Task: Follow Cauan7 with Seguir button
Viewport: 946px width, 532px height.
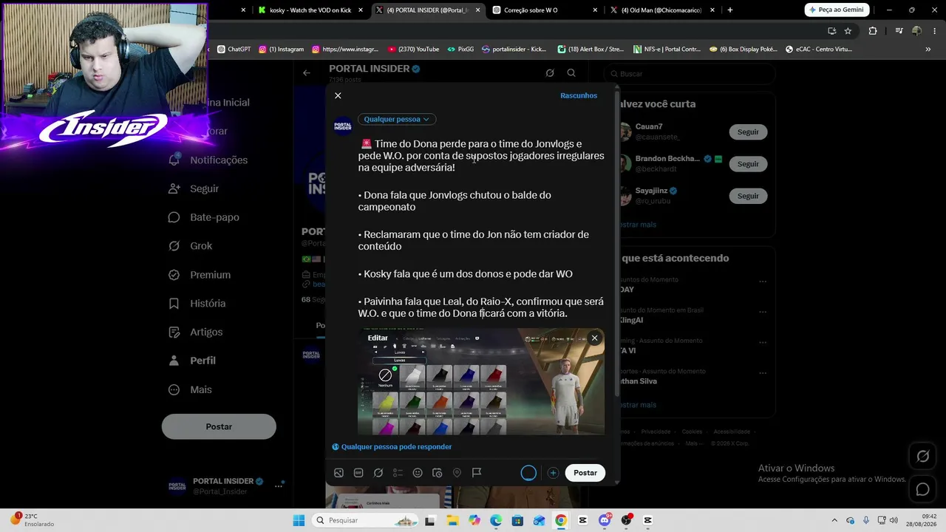Action: coord(748,132)
